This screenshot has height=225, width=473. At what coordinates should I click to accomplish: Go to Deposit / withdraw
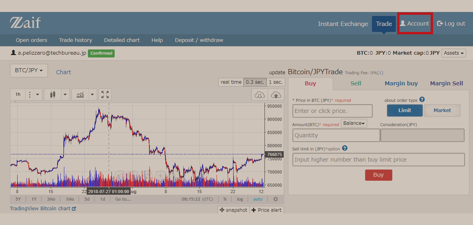[x=199, y=40]
